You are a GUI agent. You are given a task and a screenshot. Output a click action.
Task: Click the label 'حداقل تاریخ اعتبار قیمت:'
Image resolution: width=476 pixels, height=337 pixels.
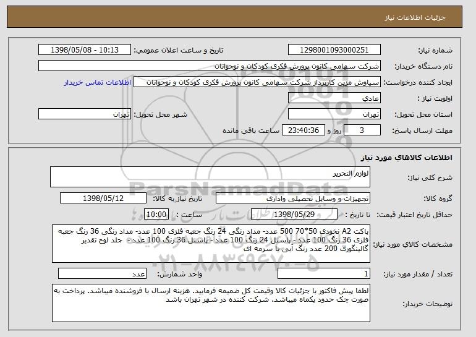pos(415,215)
